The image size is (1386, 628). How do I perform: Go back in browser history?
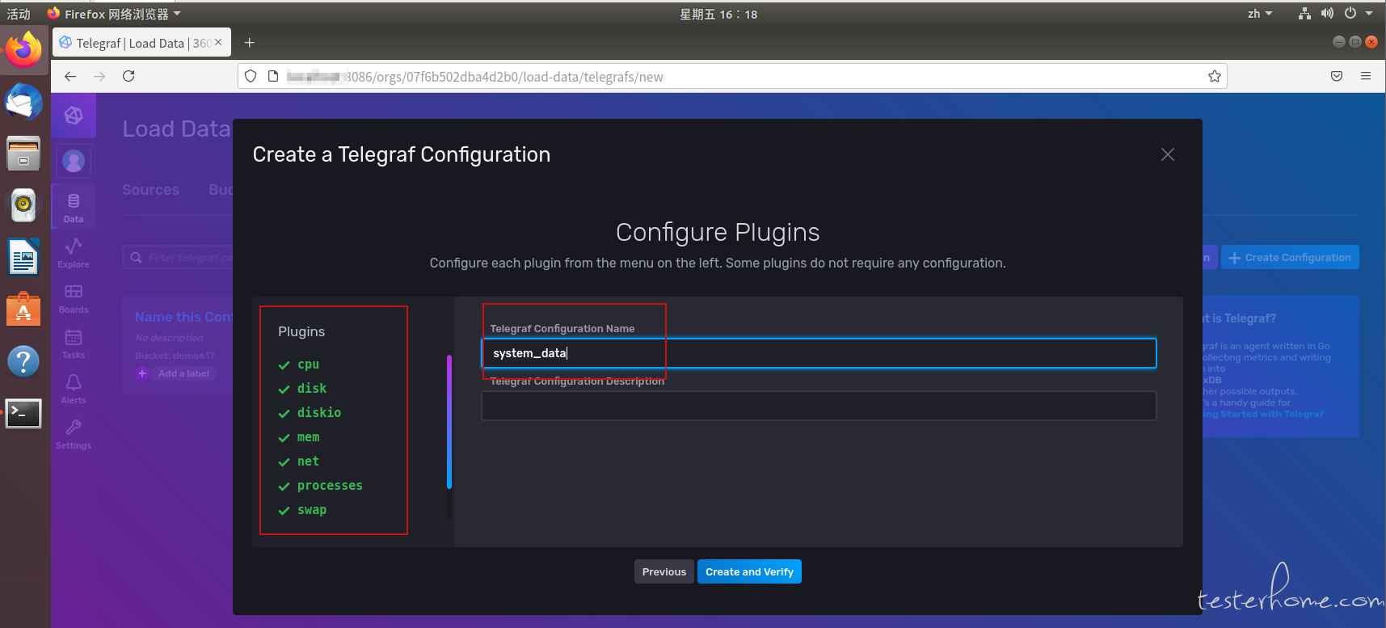[70, 76]
